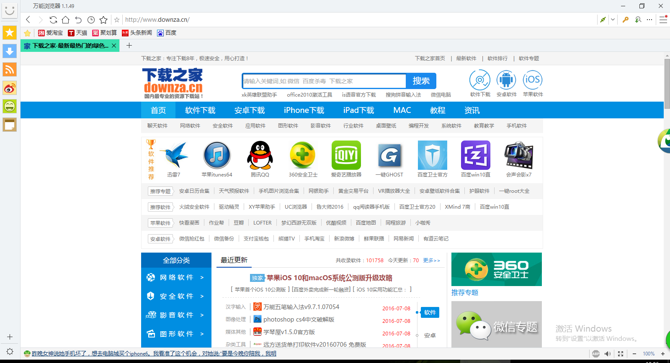Viewport: 670px width, 363px height.
Task: Select MAC in navigation bar
Action: pos(402,110)
